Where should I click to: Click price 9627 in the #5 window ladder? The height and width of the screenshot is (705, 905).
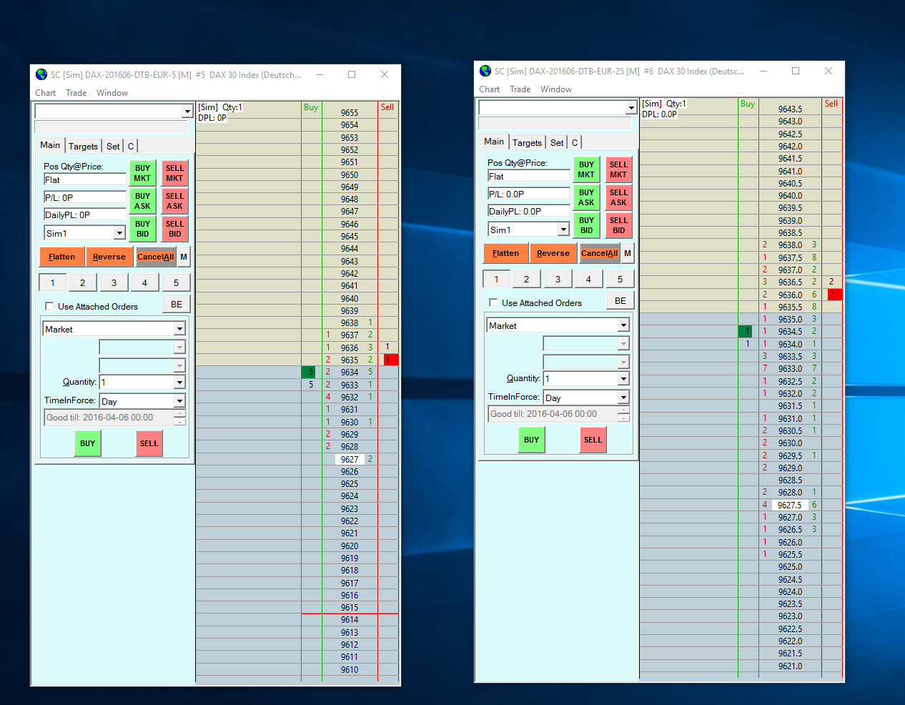[350, 460]
